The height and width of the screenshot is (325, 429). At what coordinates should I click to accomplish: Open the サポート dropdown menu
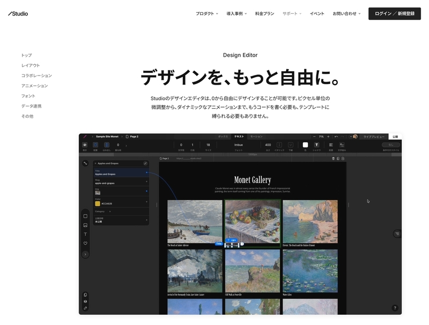292,14
